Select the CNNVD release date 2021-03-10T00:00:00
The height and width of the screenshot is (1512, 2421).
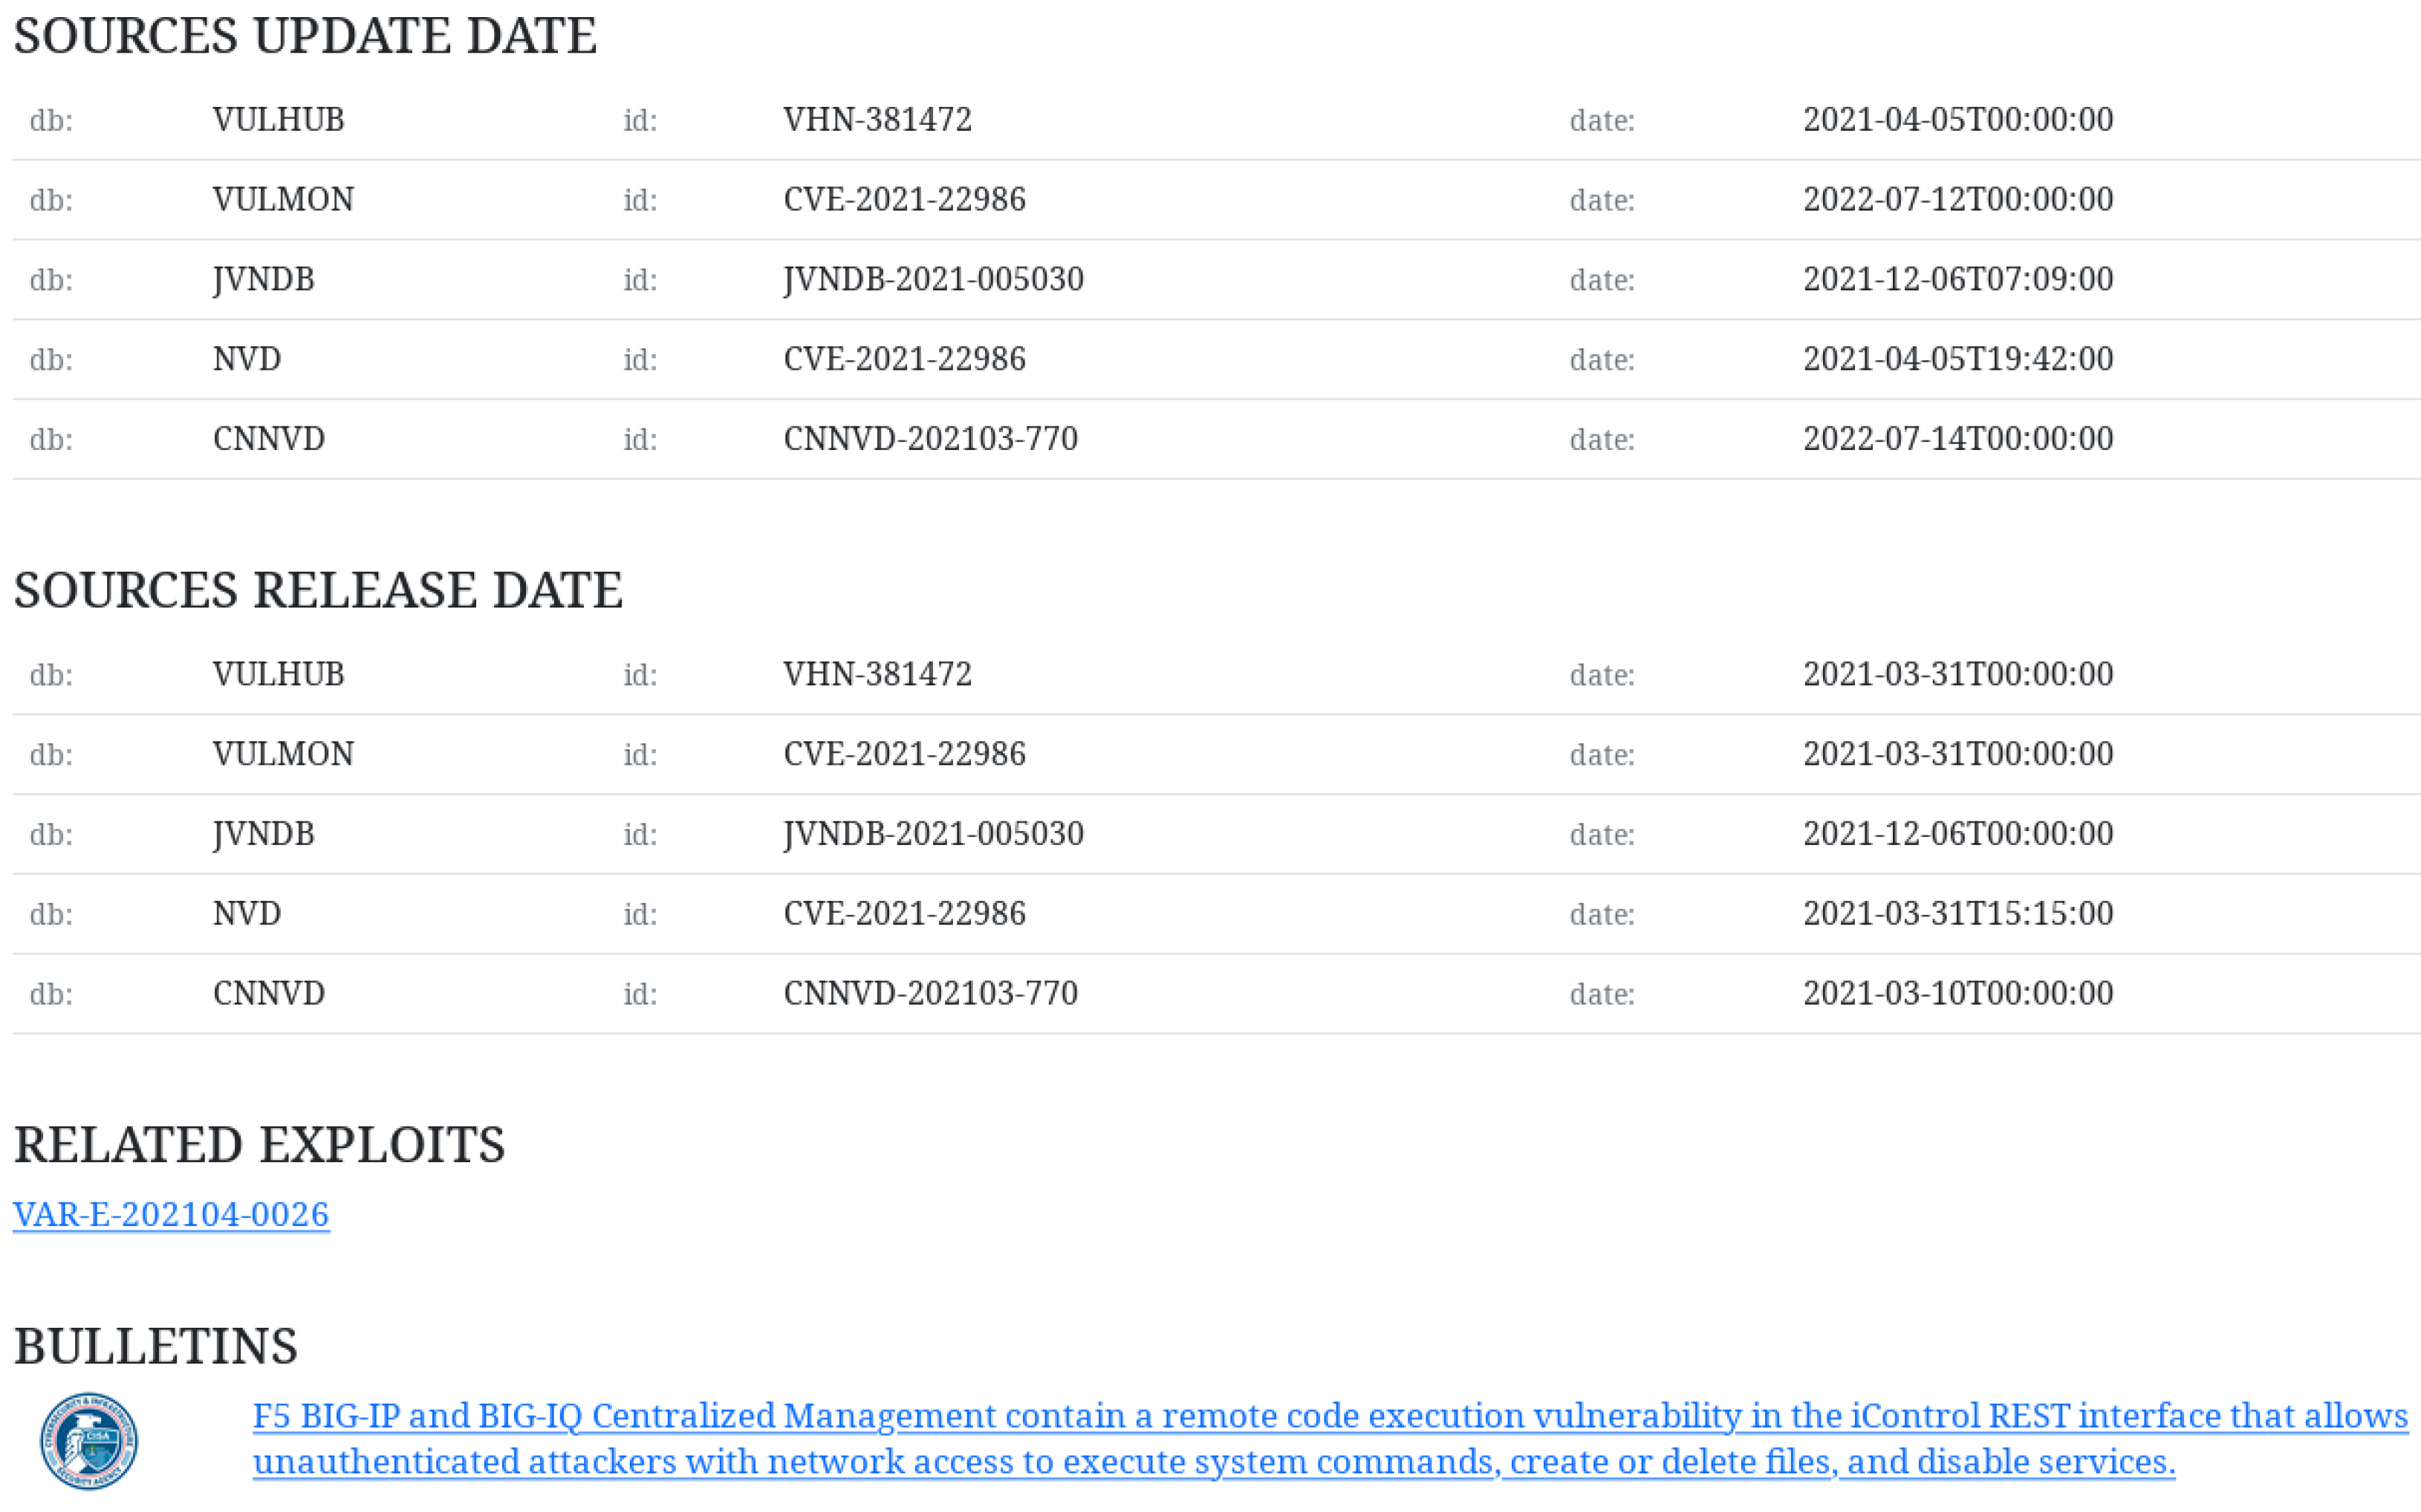click(x=1957, y=993)
